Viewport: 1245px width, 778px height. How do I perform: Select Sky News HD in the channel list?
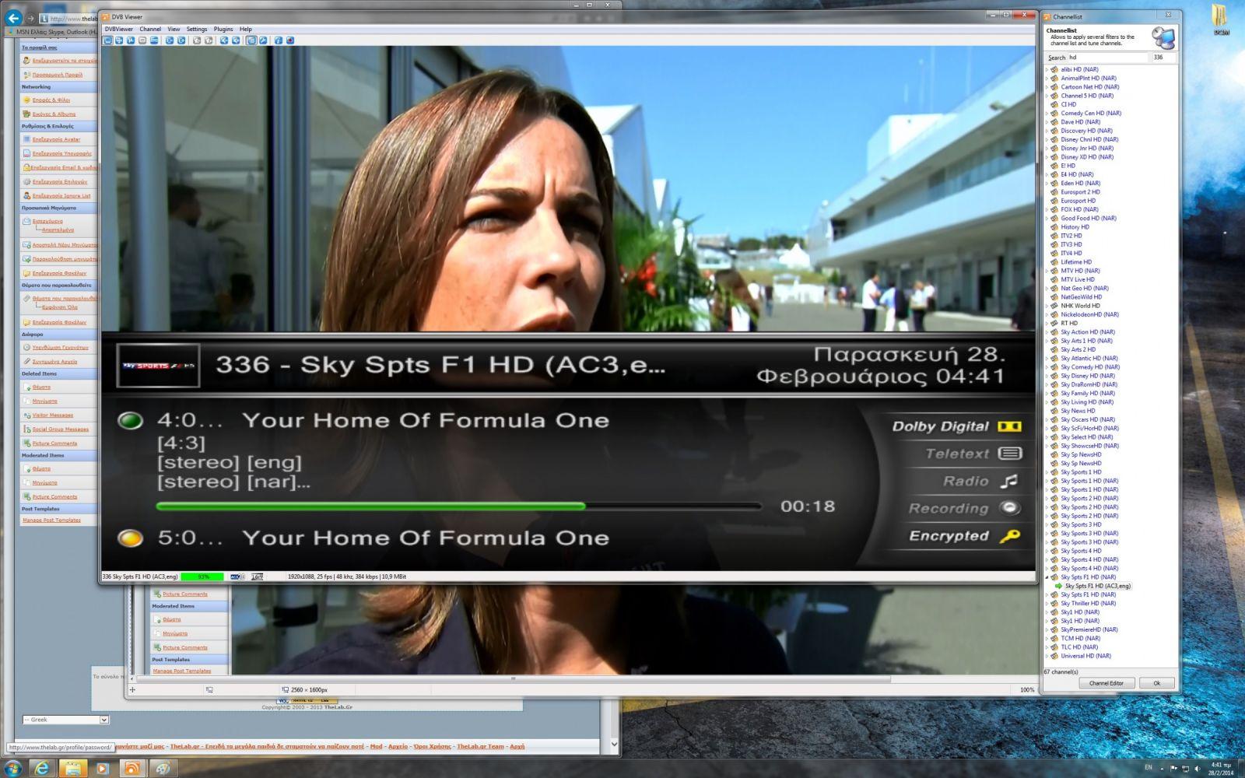point(1078,411)
